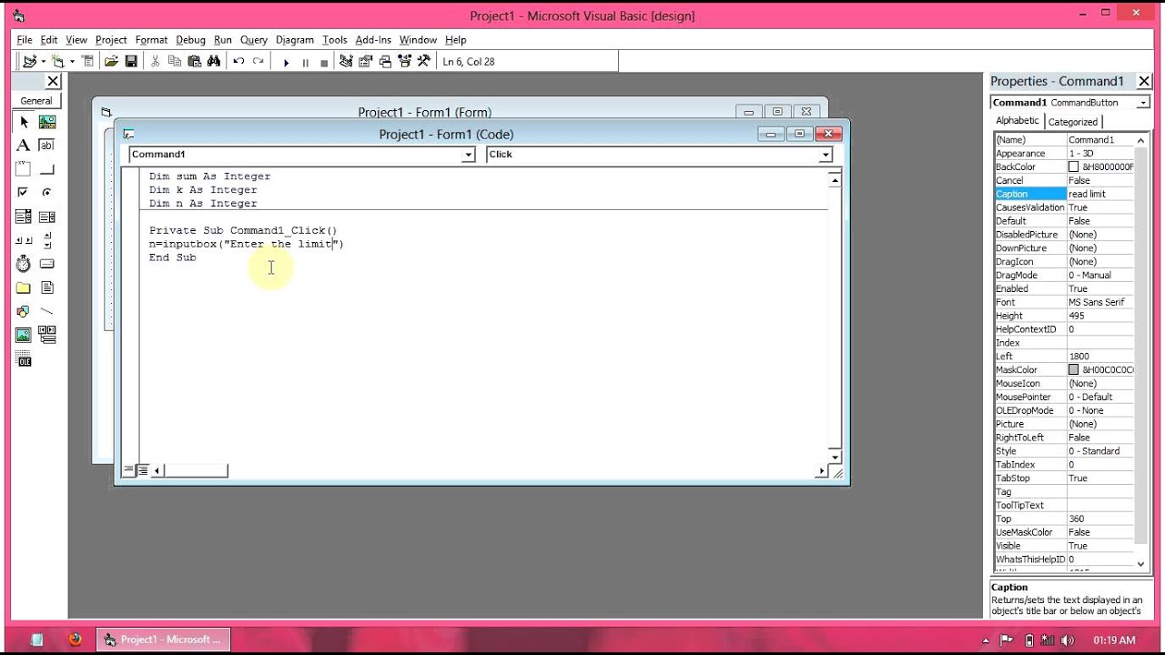Select the Label control in toolbox
Screen dimensions: 1165x655
(24, 146)
